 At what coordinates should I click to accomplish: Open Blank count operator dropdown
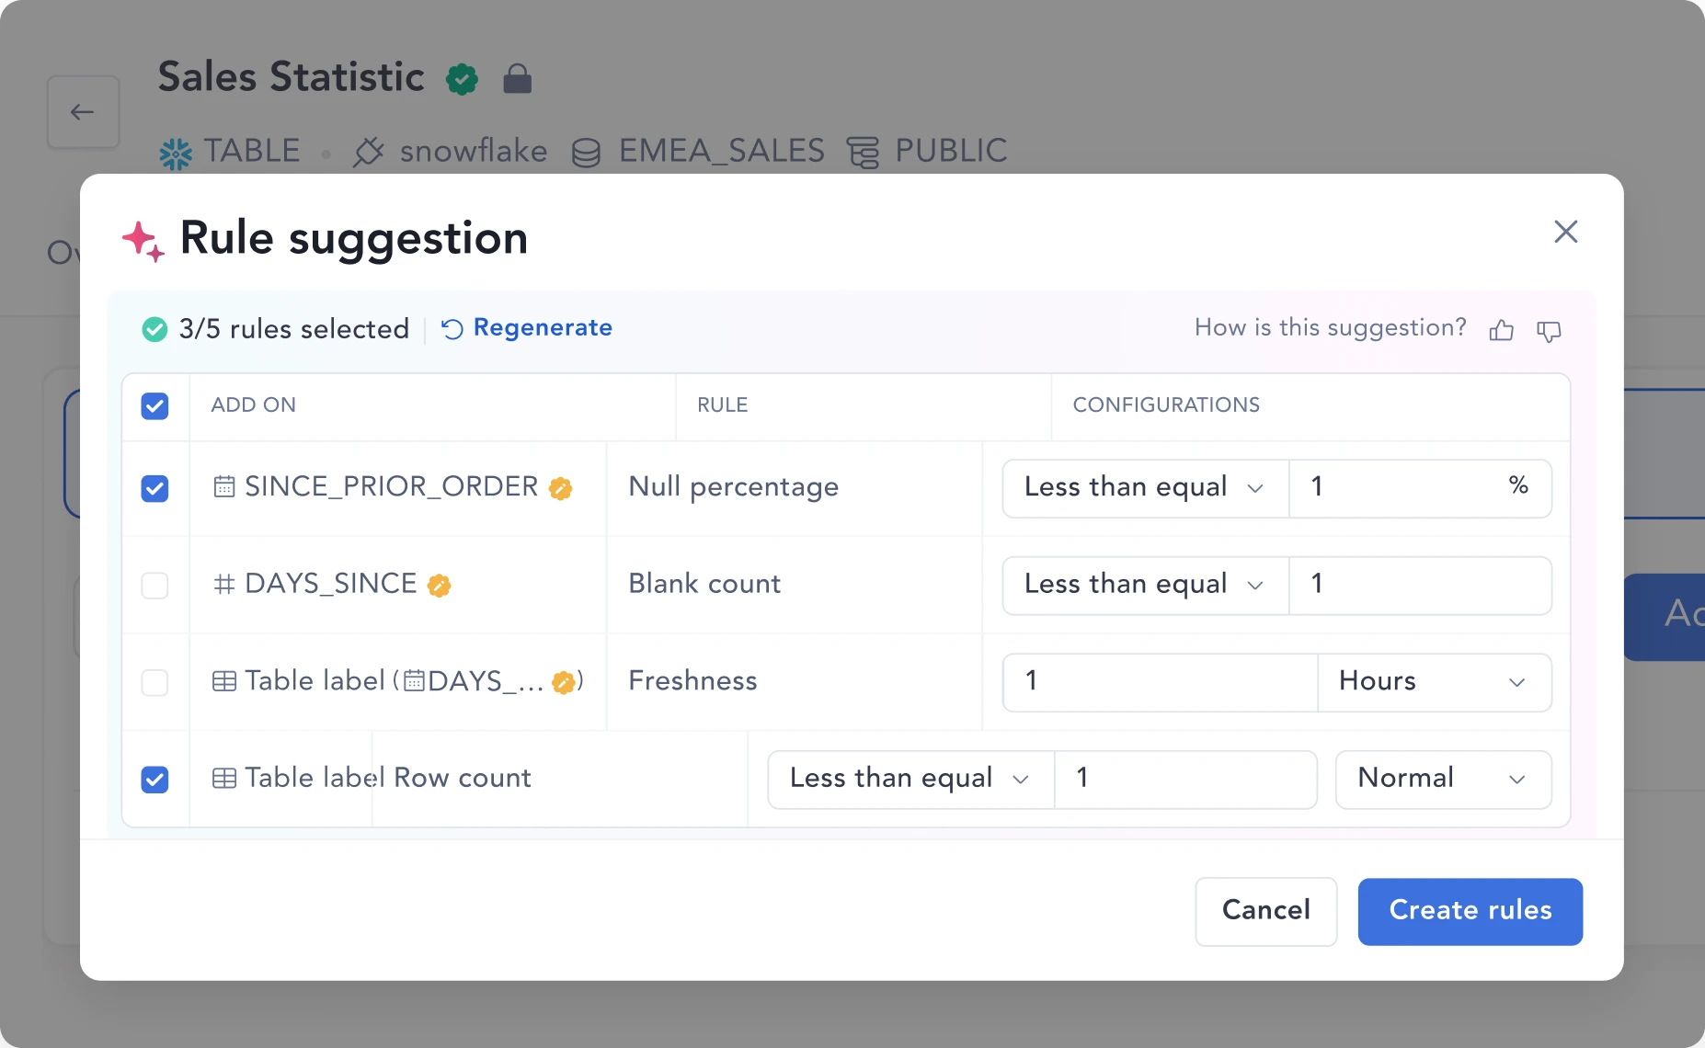[x=1145, y=586]
